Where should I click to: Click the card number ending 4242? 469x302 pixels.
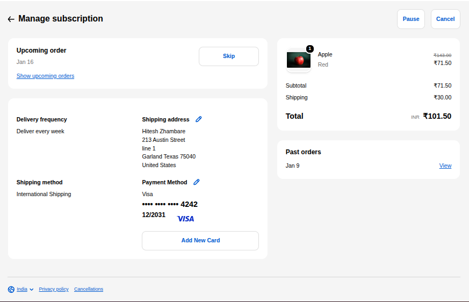[170, 204]
